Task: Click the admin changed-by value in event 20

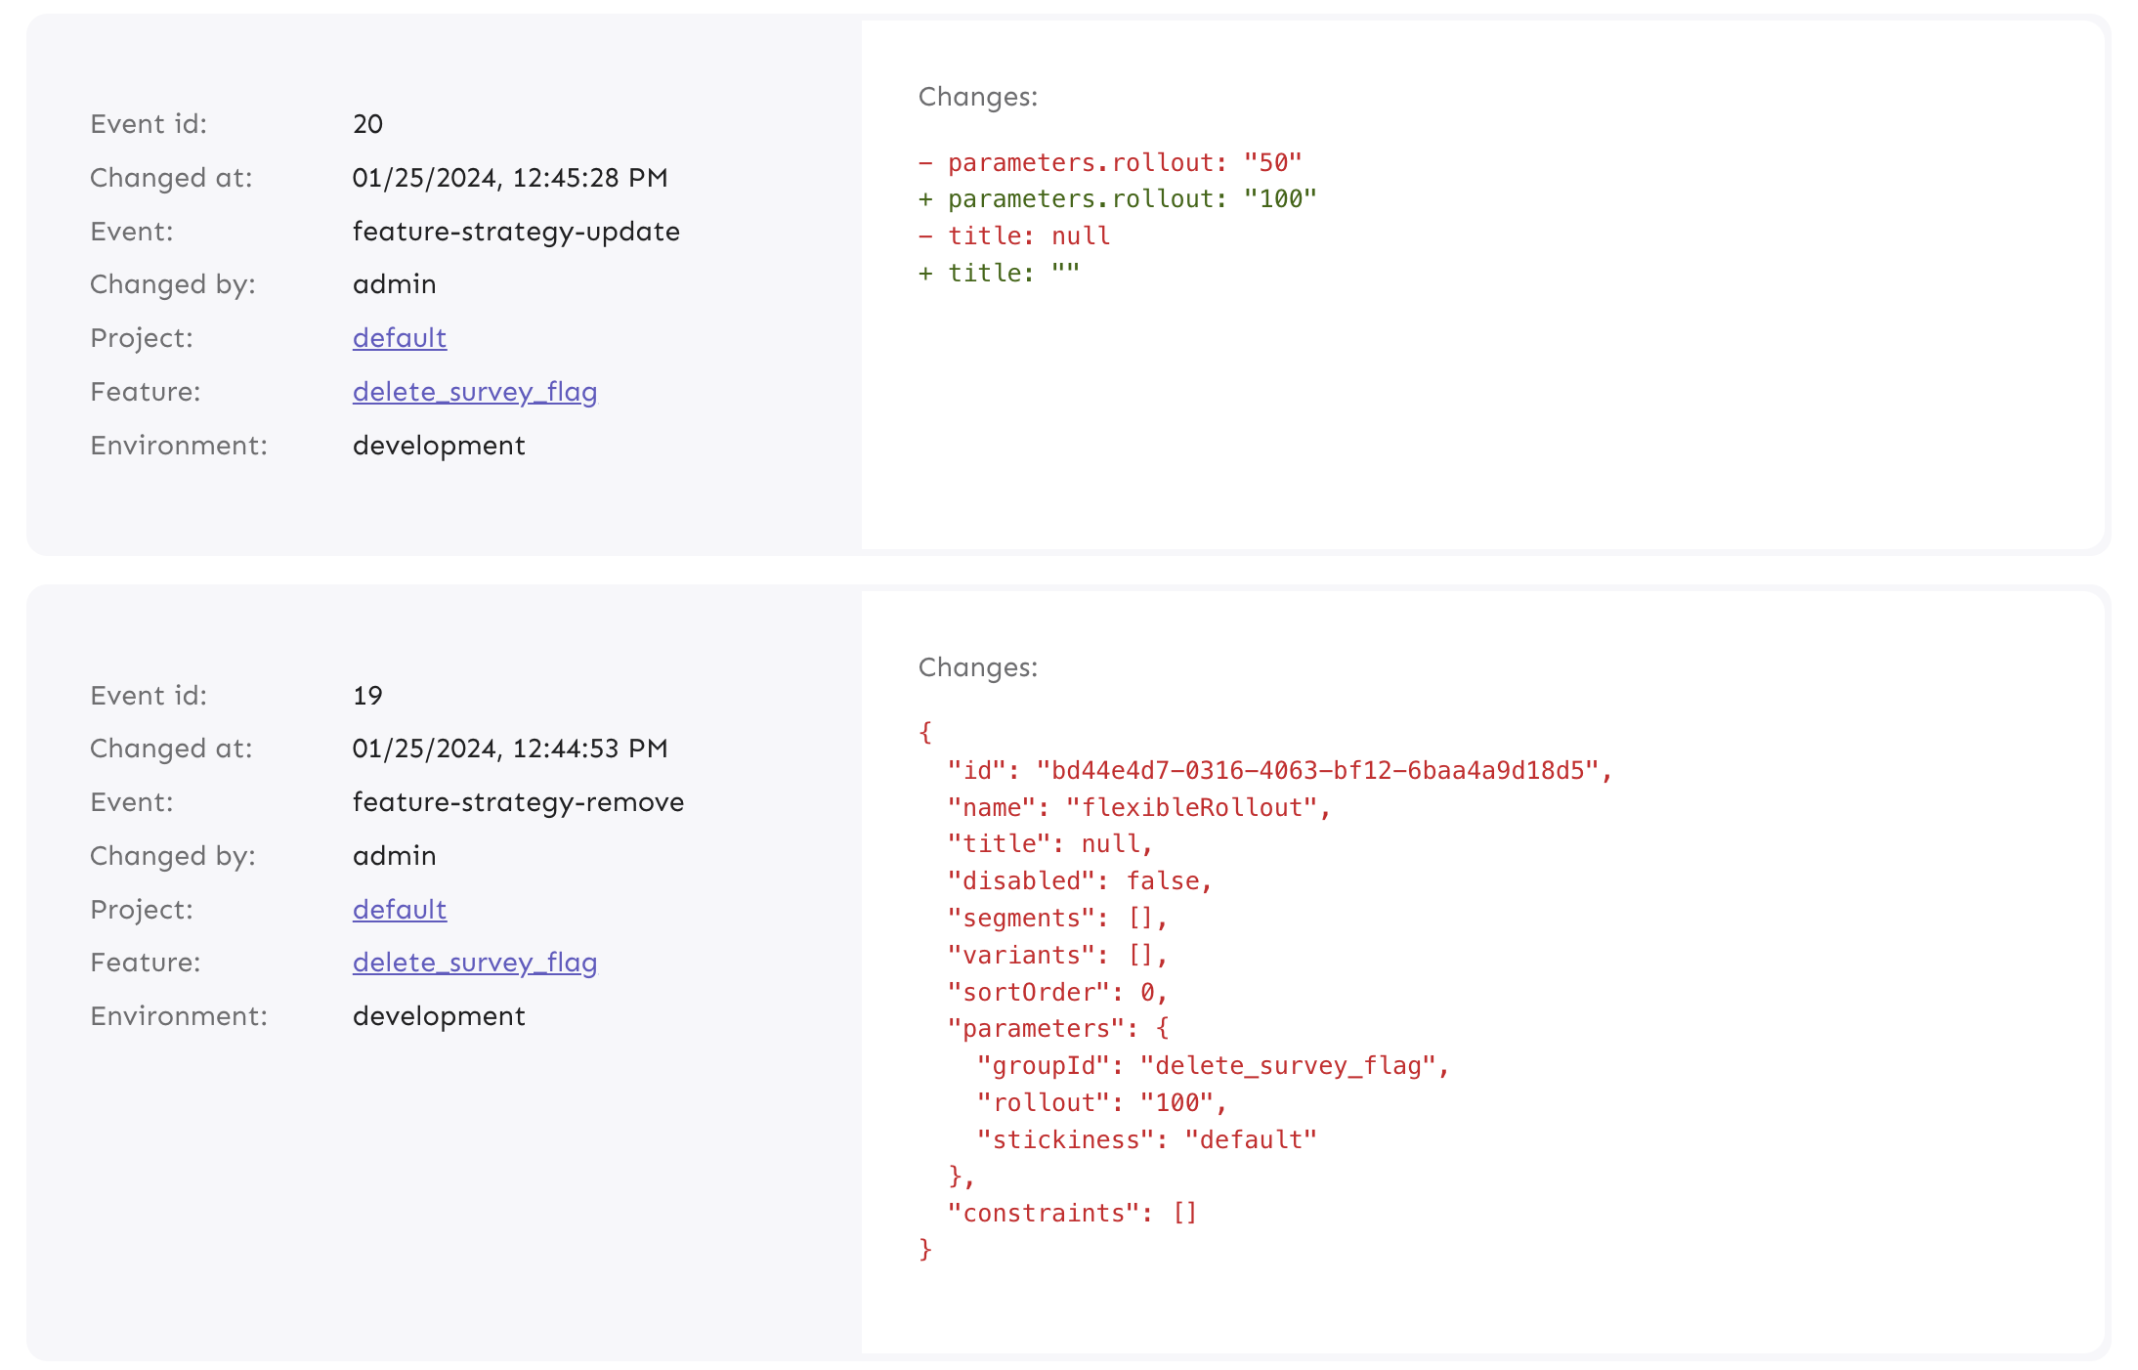Action: [x=394, y=283]
